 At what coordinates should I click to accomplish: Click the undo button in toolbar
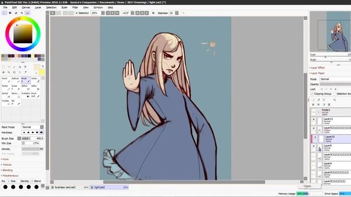[x=53, y=13]
